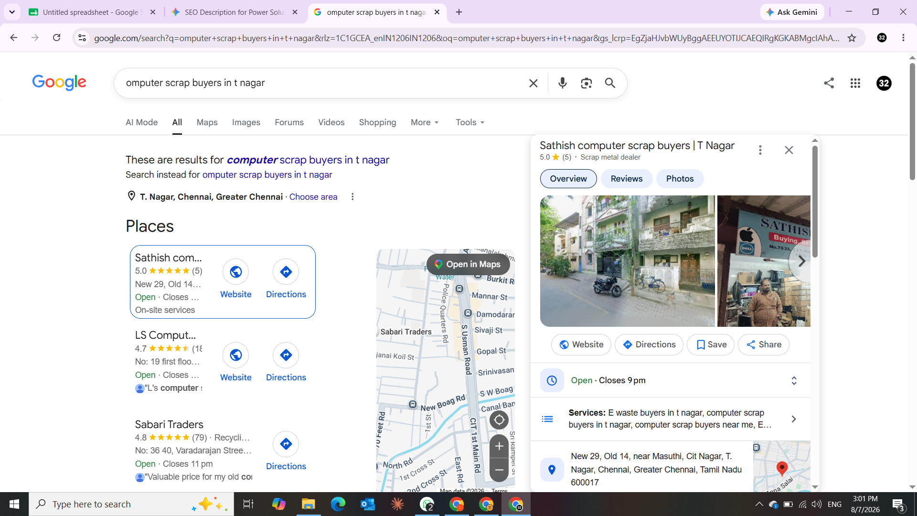Show next photo in panel carousel
The width and height of the screenshot is (917, 516).
click(x=801, y=261)
